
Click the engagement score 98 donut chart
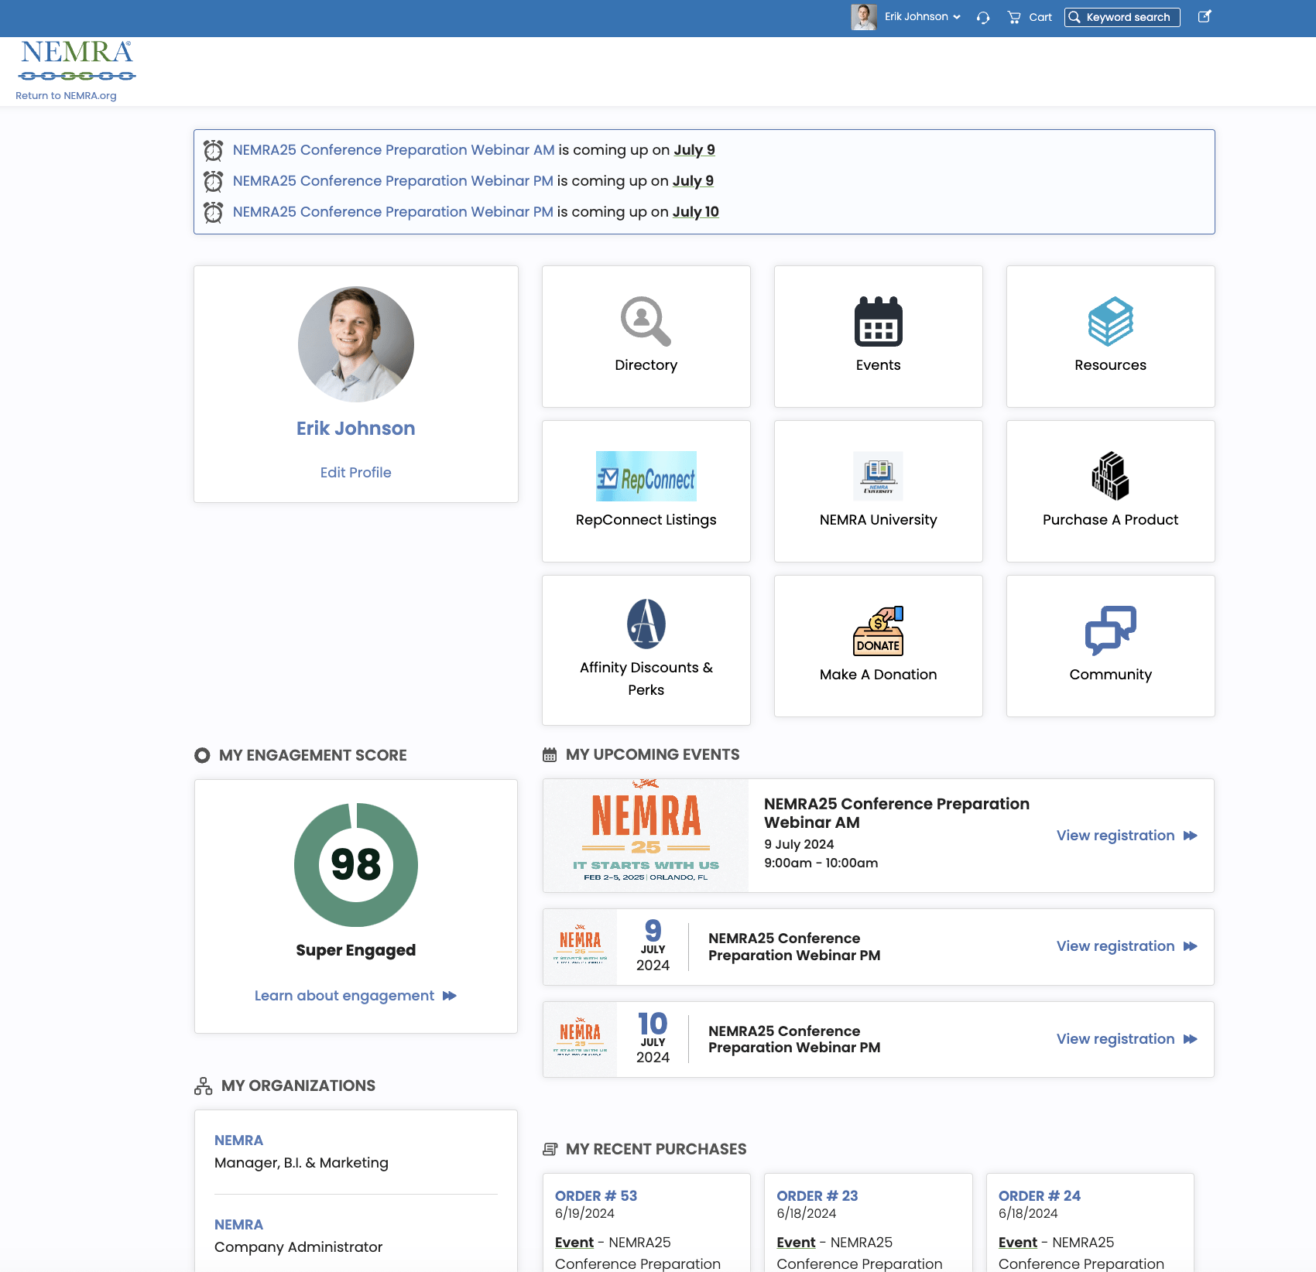click(355, 865)
